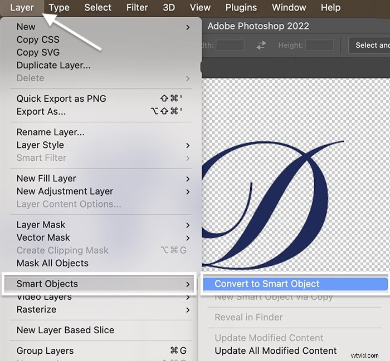This screenshot has width=390, height=361.
Task: Select Duplicate Layer...
Action: pos(101,65)
